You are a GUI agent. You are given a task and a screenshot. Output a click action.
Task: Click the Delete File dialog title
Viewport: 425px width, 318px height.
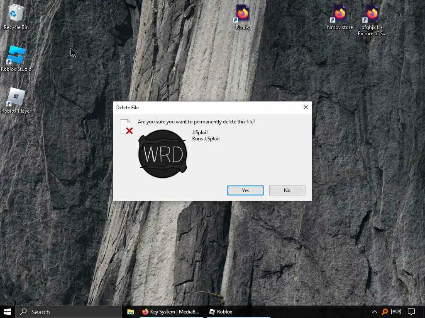click(127, 108)
